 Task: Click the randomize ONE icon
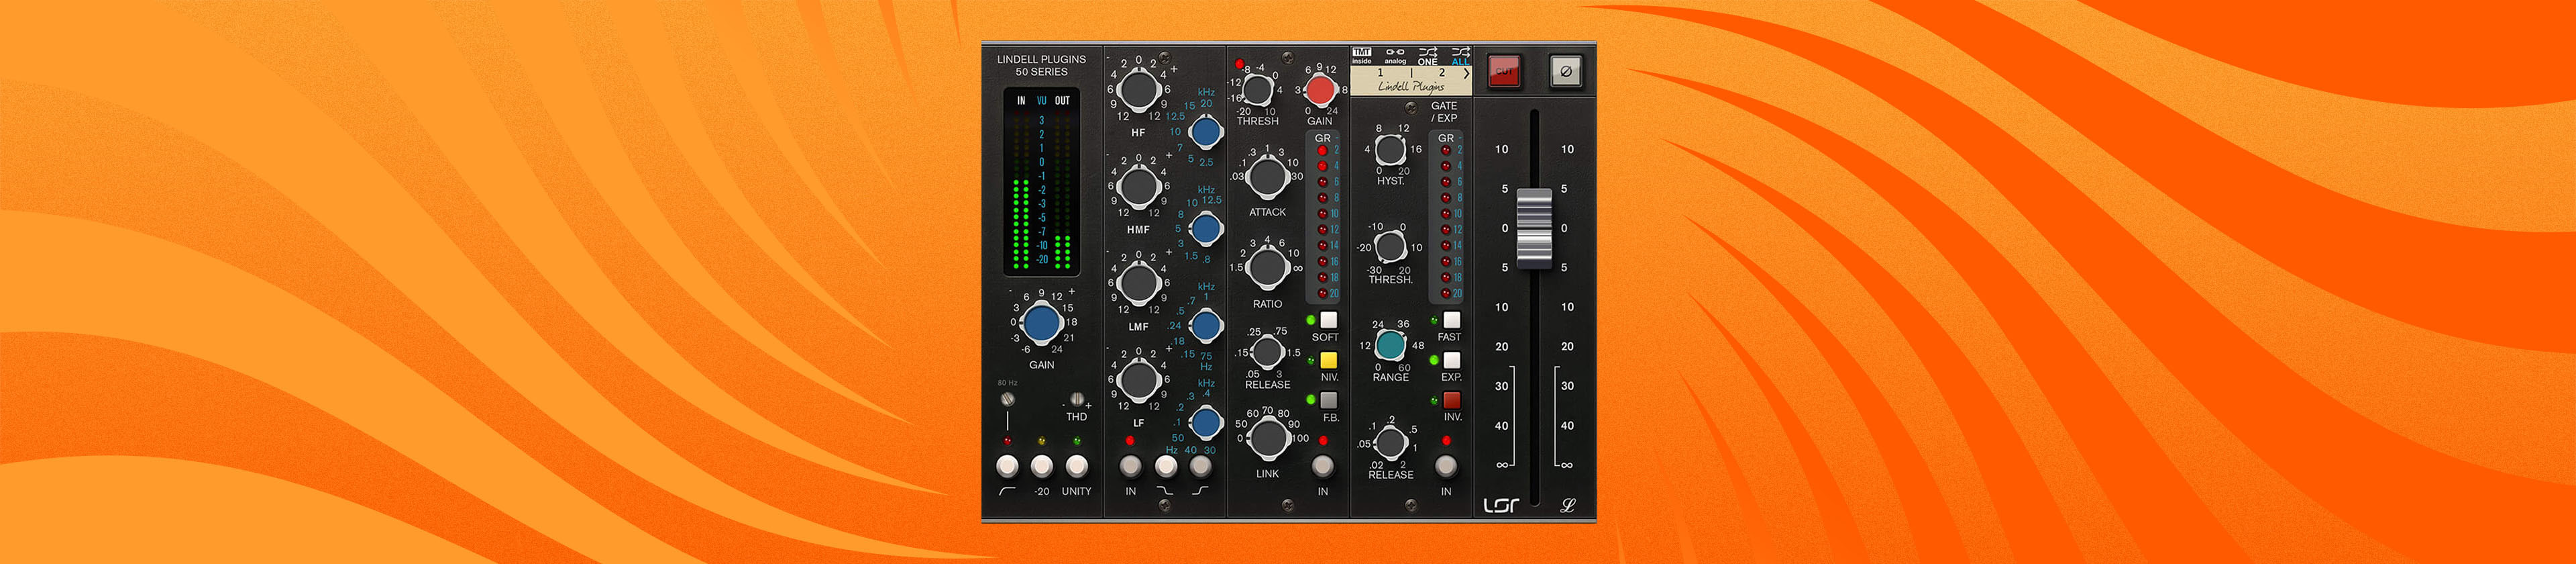coord(1427,56)
